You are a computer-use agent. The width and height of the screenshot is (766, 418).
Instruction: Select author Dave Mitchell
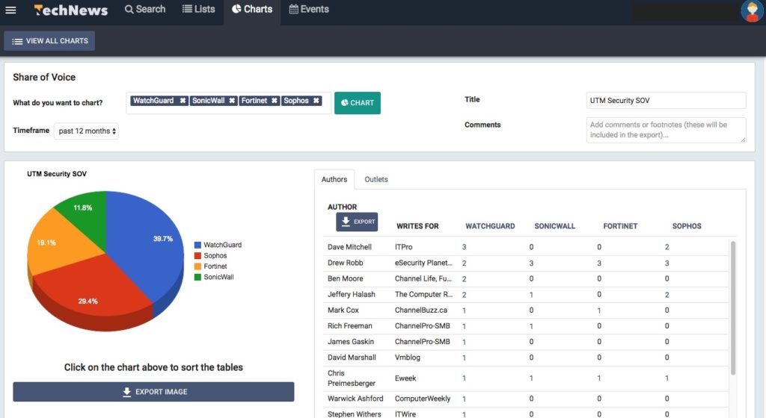[349, 247]
